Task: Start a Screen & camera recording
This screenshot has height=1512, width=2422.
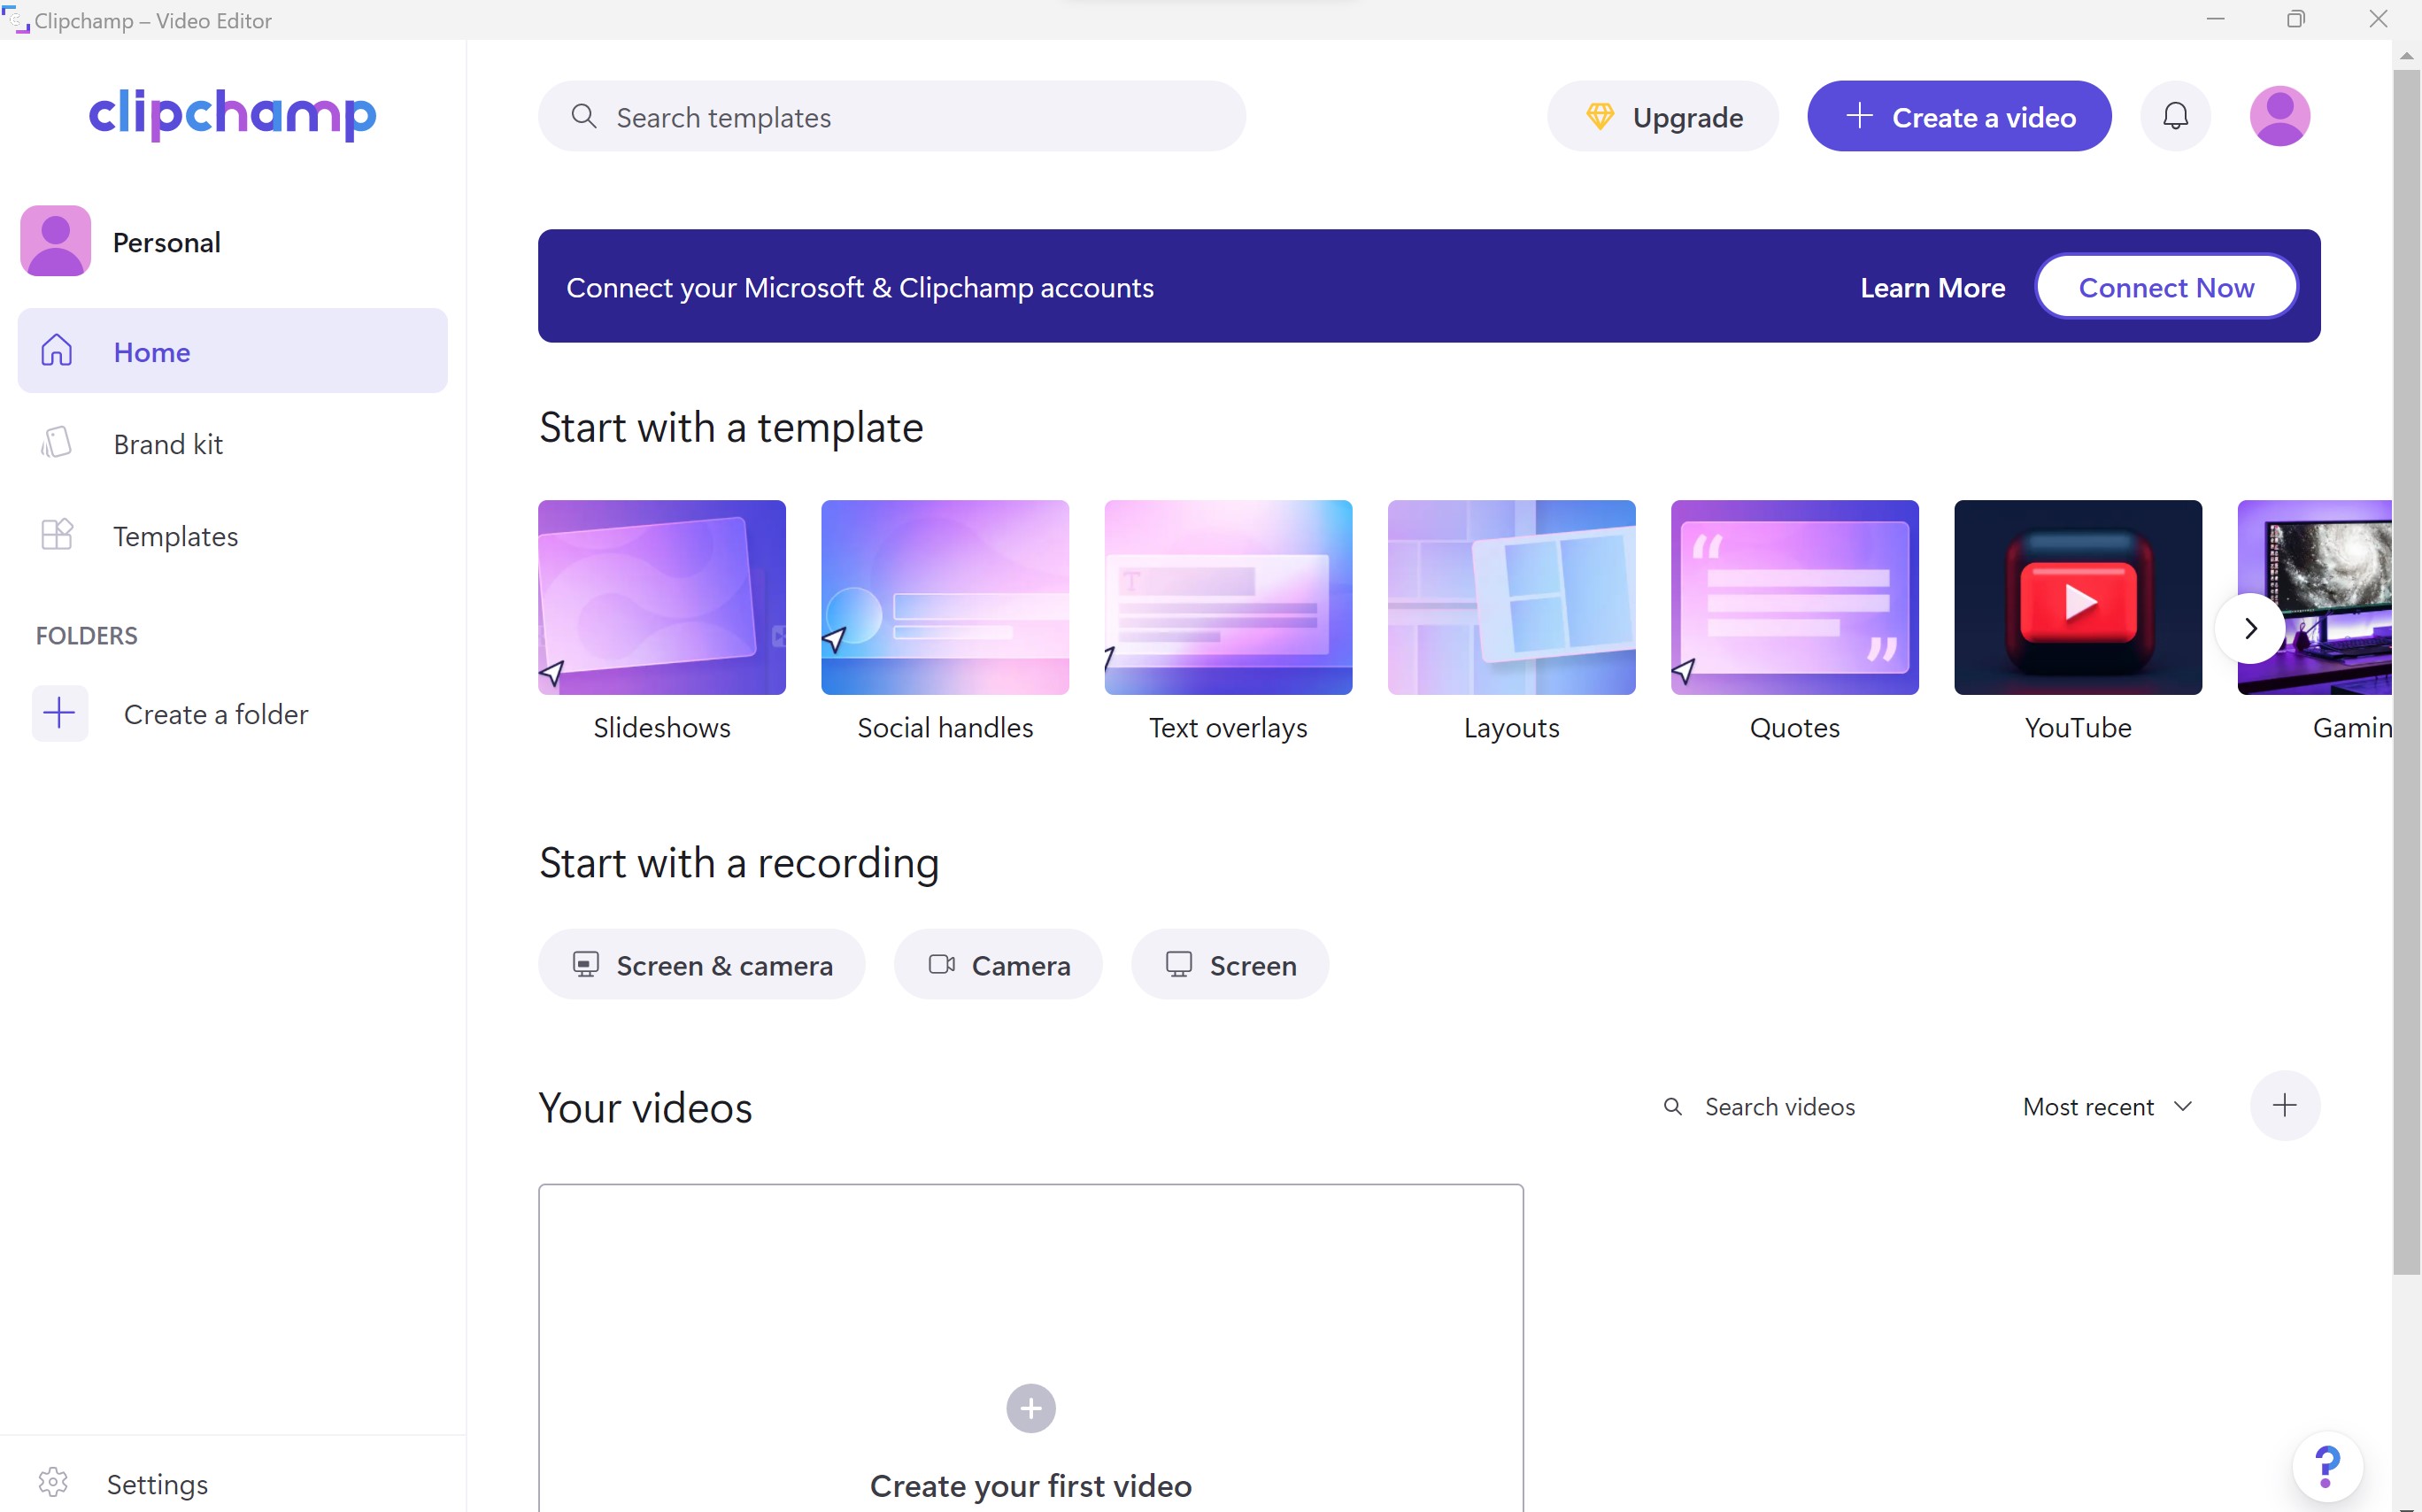Action: coord(701,964)
